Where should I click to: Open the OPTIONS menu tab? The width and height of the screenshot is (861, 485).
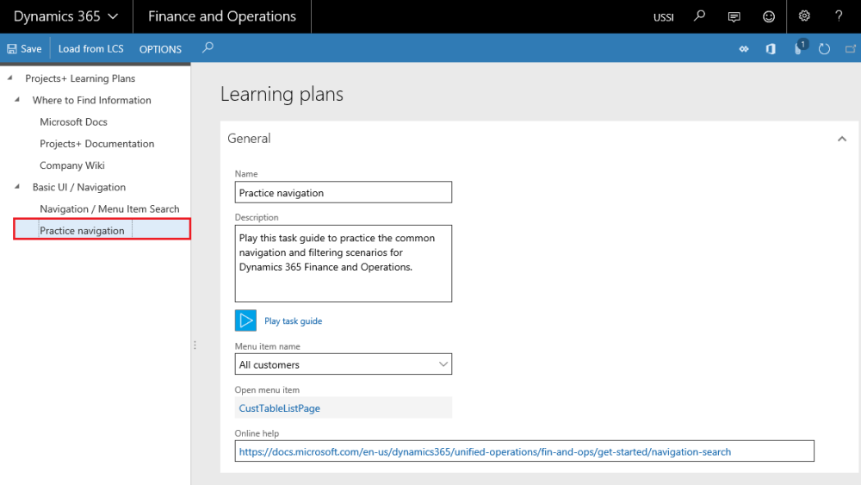[160, 49]
